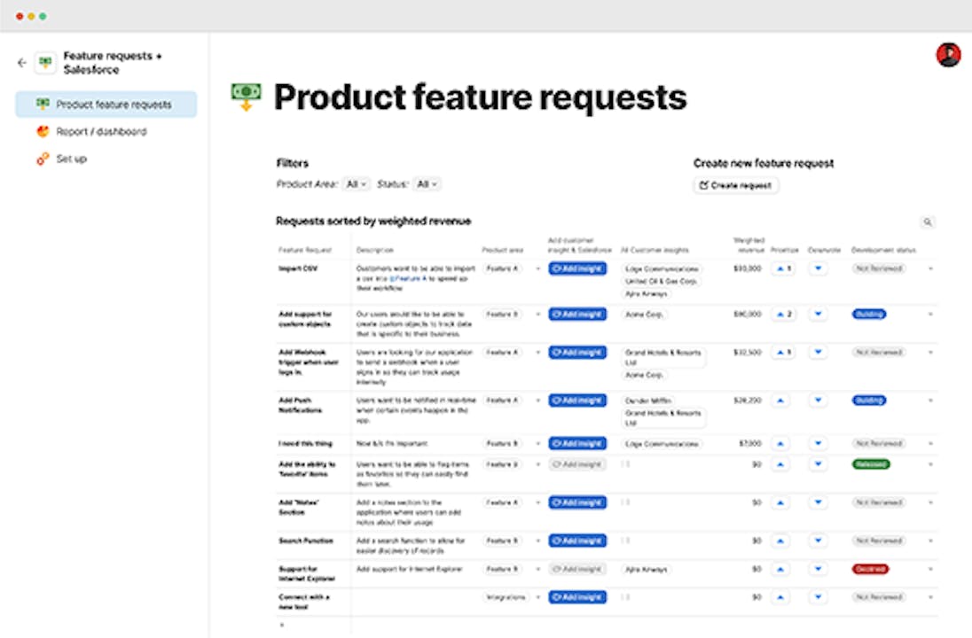Click the search magnifier above the table
Screen dimensions: 972x638
pos(928,222)
